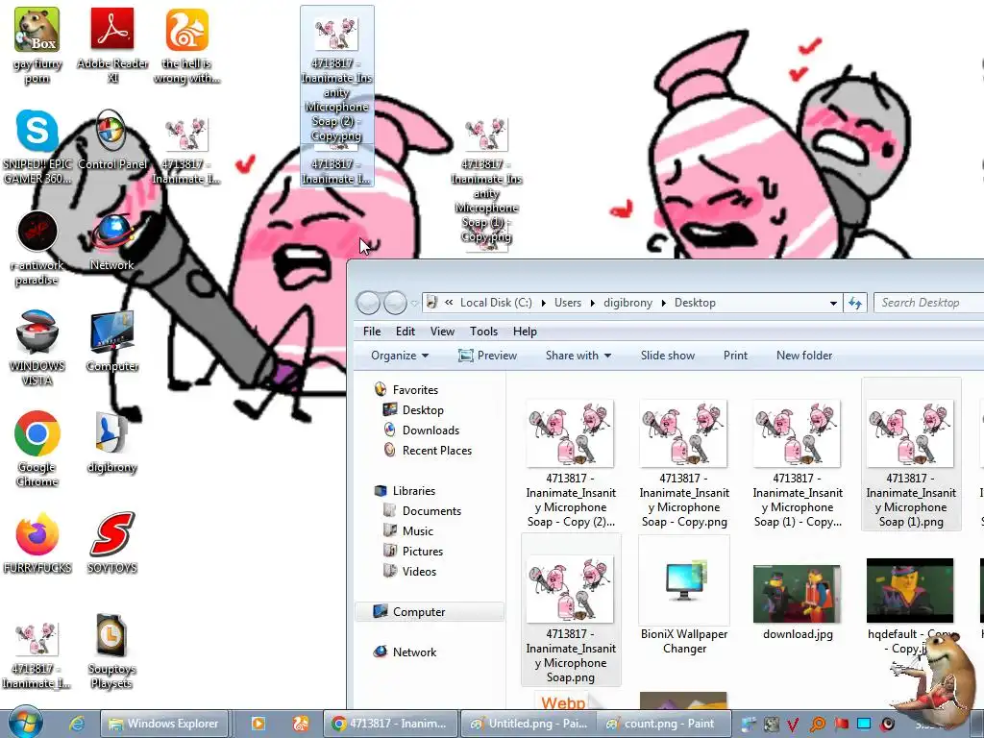Viewport: 984px width, 738px height.
Task: Open the Control Panel desktop icon
Action: [111, 139]
